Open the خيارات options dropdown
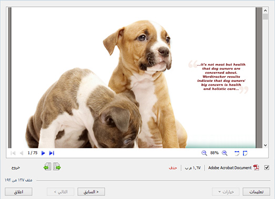The image size is (275, 199). tap(226, 192)
